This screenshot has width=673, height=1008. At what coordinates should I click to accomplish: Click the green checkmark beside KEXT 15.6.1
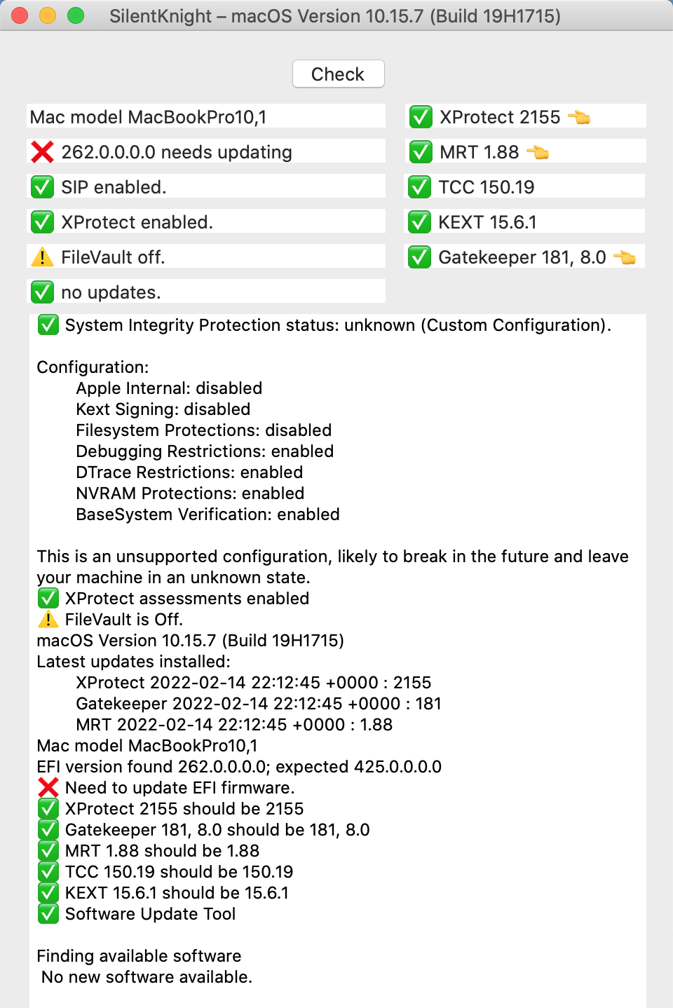coord(419,222)
